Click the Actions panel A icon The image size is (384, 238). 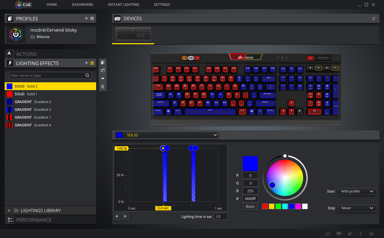click(10, 54)
